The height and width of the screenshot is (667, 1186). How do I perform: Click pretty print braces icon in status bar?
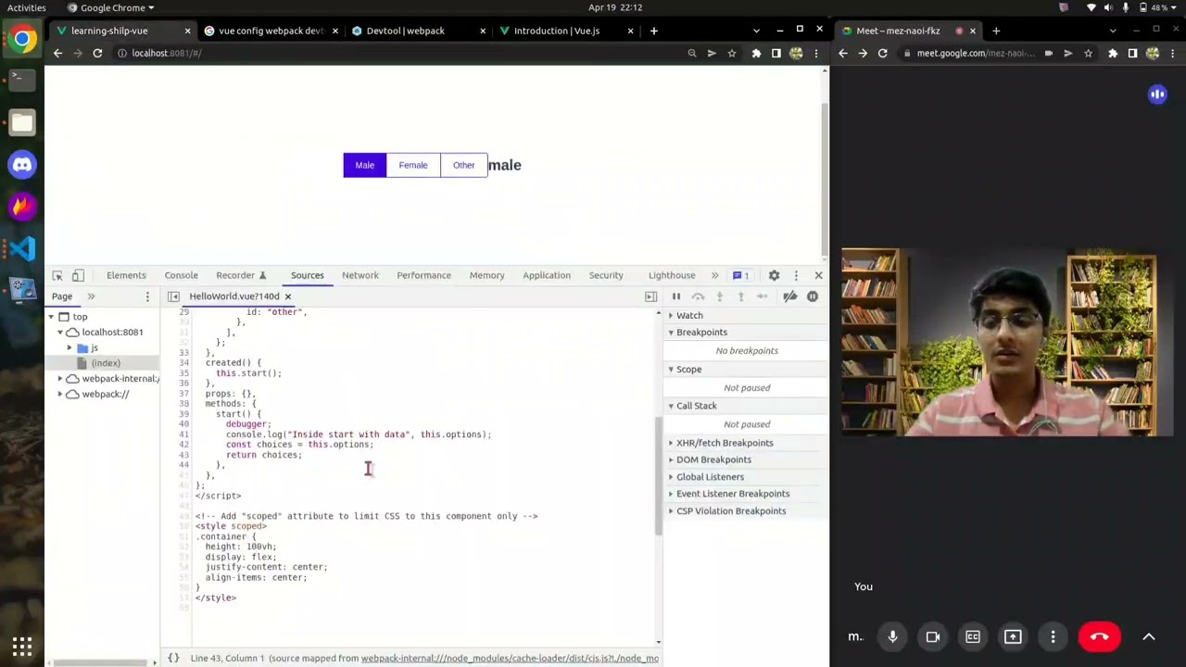(x=173, y=658)
